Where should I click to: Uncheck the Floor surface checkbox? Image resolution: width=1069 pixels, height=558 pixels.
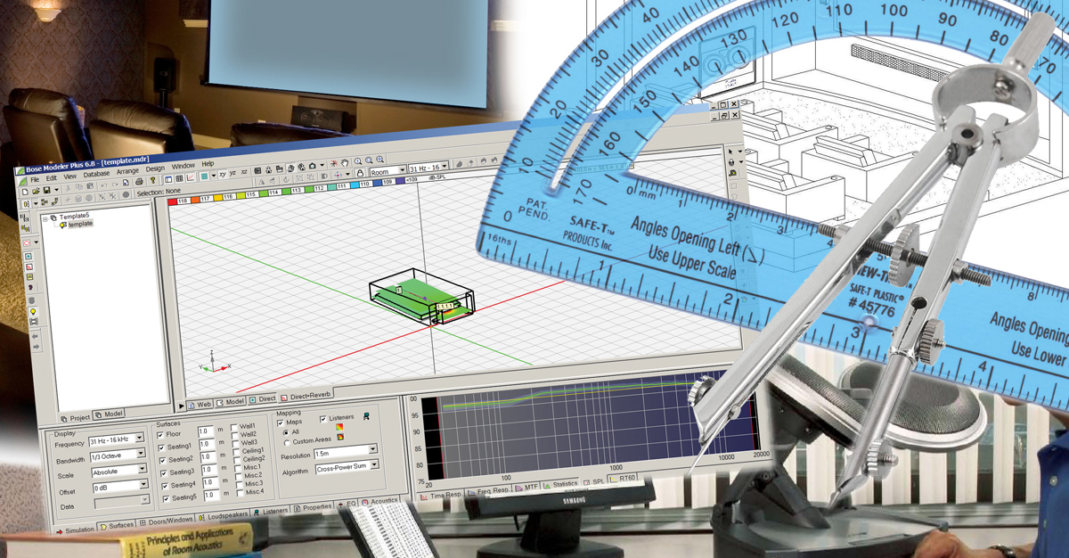[x=161, y=433]
